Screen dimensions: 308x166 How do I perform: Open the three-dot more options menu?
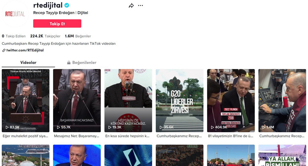[x=141, y=5]
